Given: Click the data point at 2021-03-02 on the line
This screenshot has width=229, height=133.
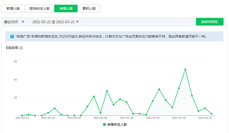Looking at the screenshot, I should click(x=74, y=116).
